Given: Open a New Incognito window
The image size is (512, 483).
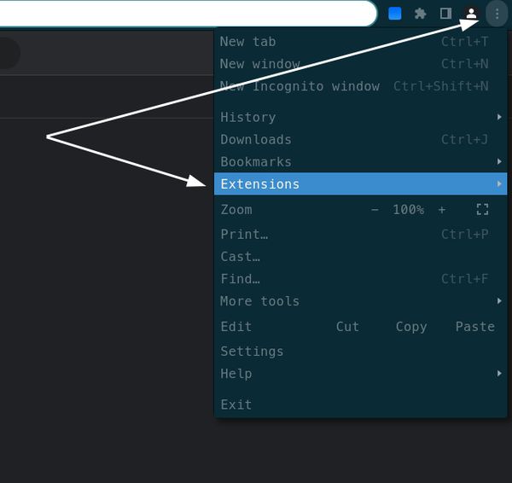Looking at the screenshot, I should coord(360,86).
